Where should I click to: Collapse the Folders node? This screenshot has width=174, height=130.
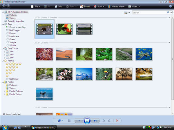click(x=3, y=82)
